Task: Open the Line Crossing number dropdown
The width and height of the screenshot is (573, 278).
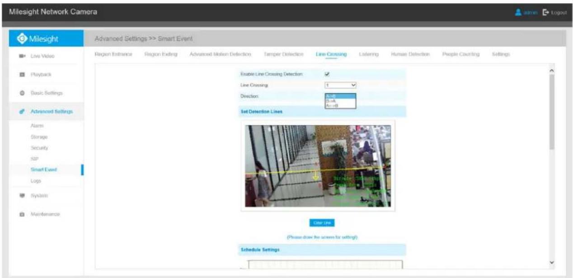Action: pos(341,85)
